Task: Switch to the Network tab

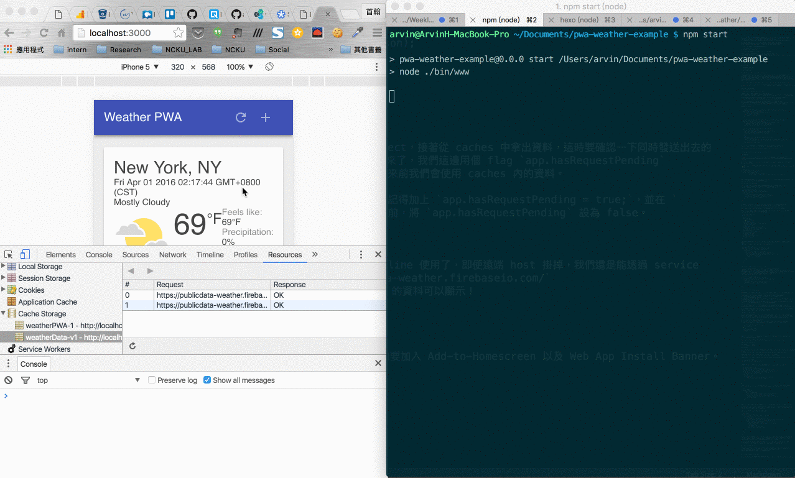Action: click(173, 255)
